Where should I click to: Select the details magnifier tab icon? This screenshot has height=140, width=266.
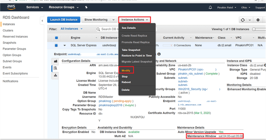[x=56, y=68]
